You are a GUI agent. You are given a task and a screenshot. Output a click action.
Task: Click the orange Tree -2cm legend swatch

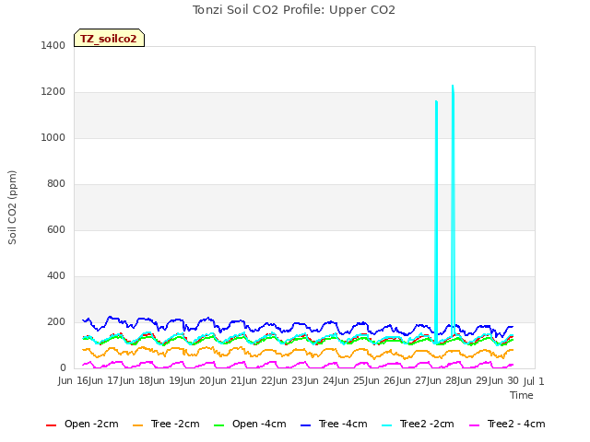point(137,425)
